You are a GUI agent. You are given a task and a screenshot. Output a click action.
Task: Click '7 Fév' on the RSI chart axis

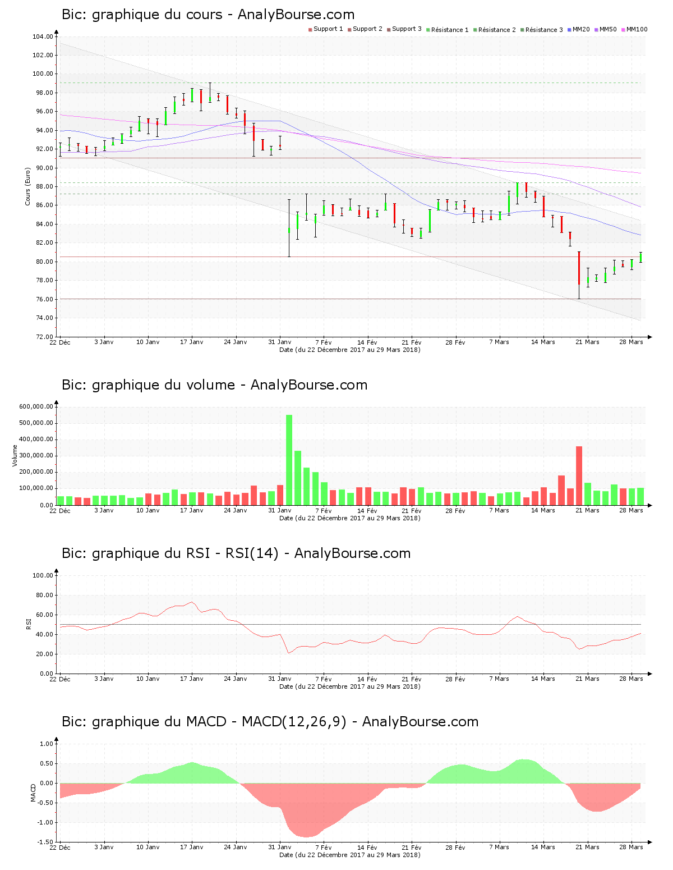click(x=324, y=679)
